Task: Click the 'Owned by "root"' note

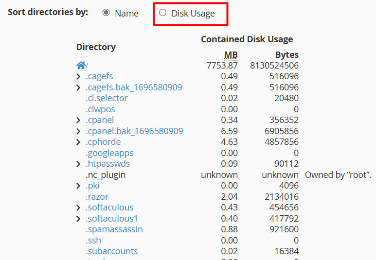Action: point(338,174)
